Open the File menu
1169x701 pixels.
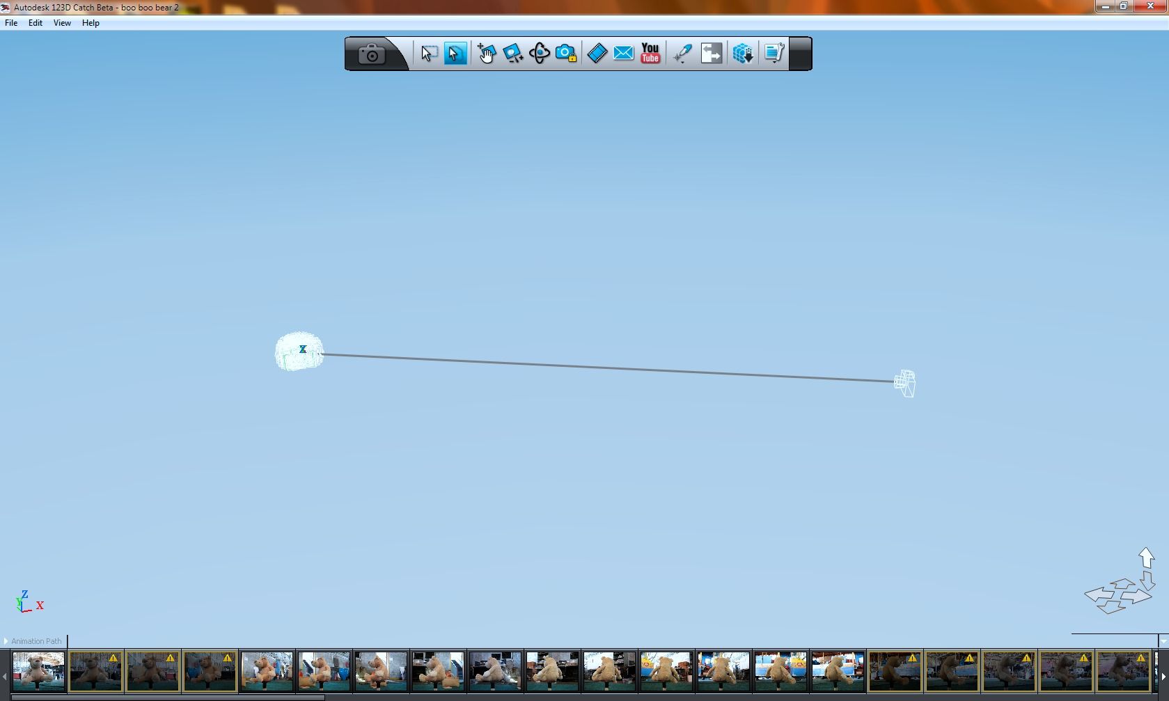click(11, 22)
